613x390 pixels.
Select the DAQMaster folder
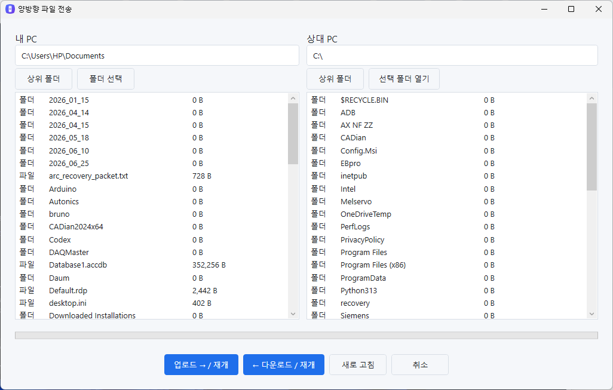(x=151, y=252)
